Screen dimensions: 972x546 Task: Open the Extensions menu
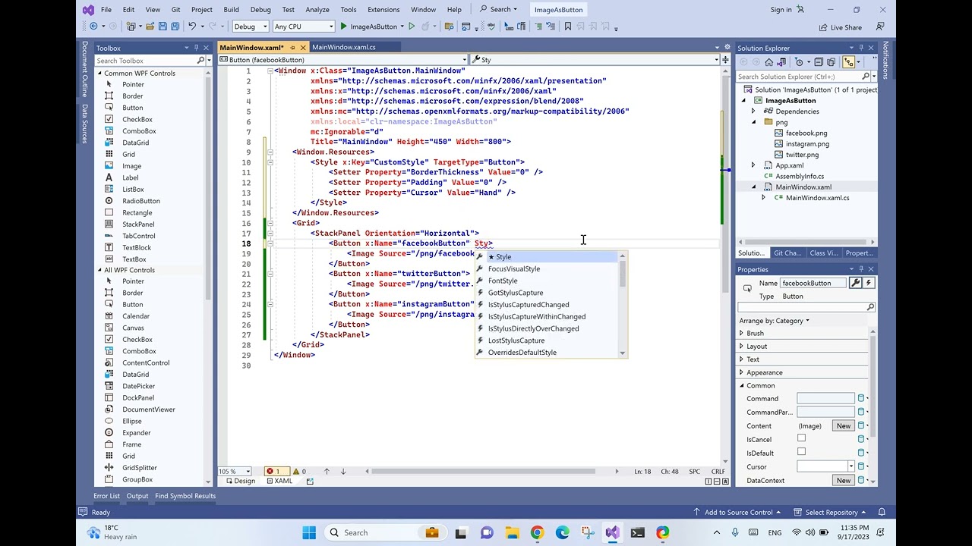[x=383, y=10]
